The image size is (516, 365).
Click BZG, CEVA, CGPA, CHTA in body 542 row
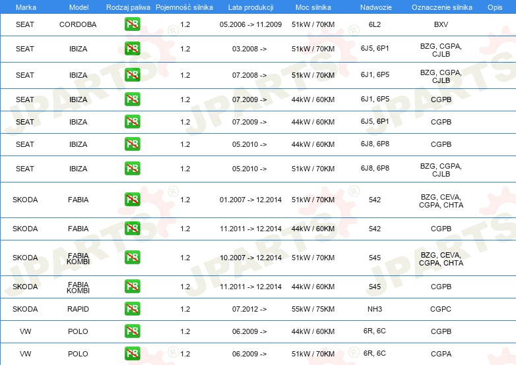click(441, 201)
